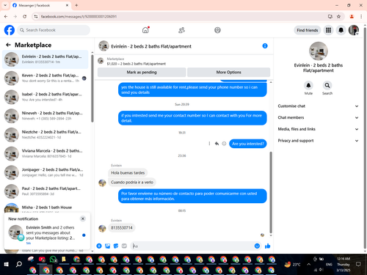Open the Groups icon in top navigation
The width and height of the screenshot is (367, 275).
click(217, 30)
